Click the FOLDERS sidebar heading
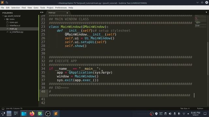209x117 pixels. 8,13
